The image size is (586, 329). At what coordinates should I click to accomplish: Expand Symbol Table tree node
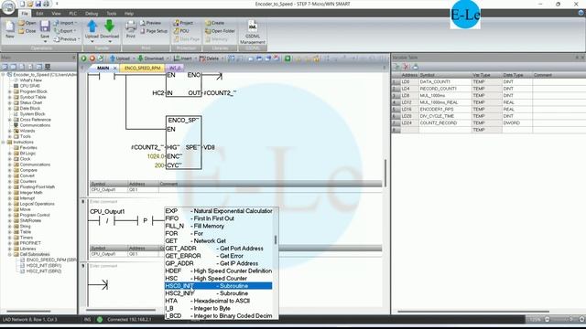point(10,97)
